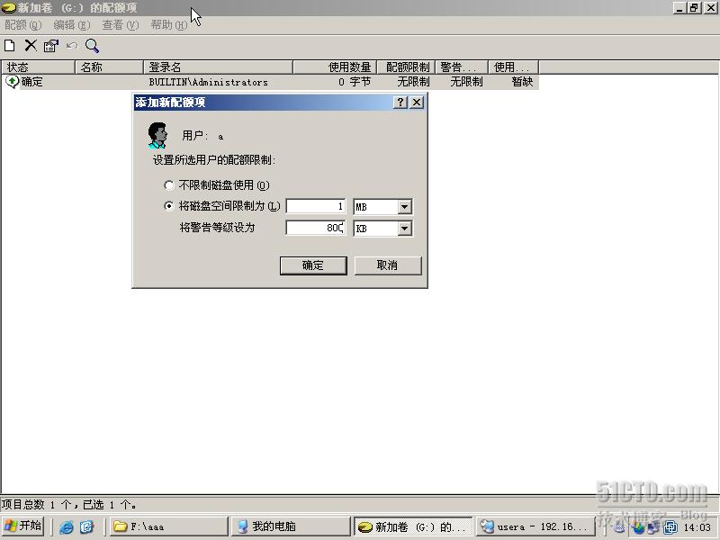Open the KB unit dropdown for warning level
The image size is (720, 540).
404,229
